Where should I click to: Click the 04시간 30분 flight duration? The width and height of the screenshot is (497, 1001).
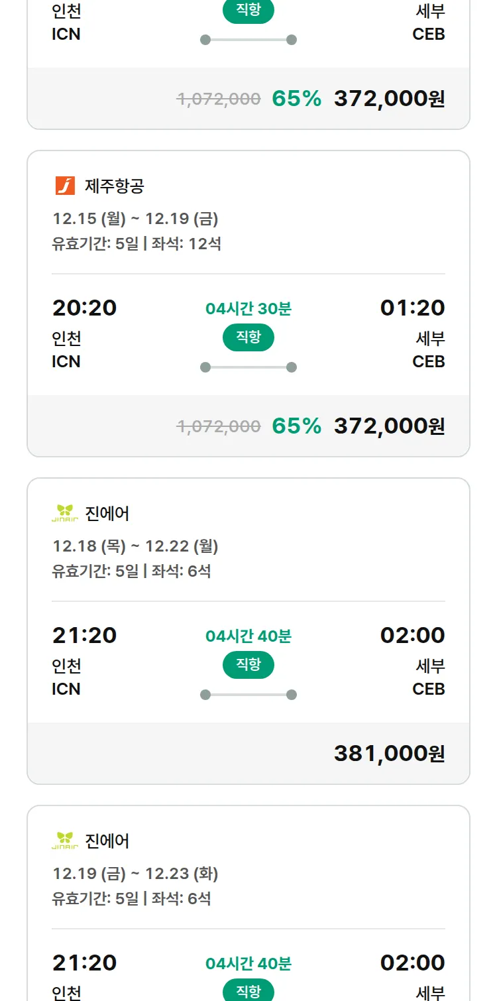point(248,309)
